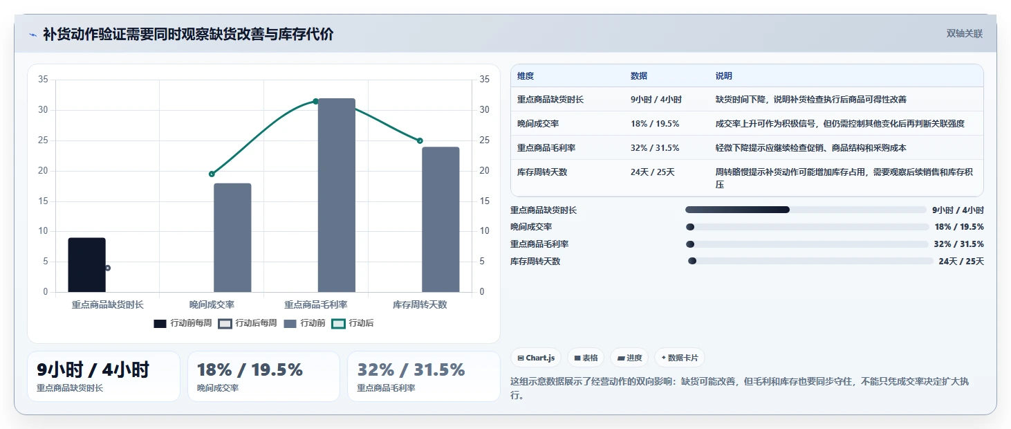Click the lightning icon beside the panel title
Image resolution: width=1011 pixels, height=429 pixels.
(x=33, y=34)
